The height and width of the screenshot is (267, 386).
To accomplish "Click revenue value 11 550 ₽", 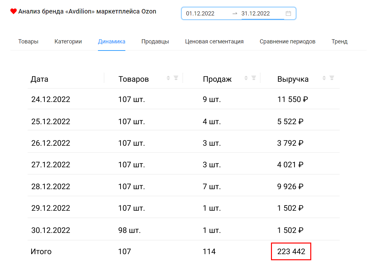I will tap(293, 99).
